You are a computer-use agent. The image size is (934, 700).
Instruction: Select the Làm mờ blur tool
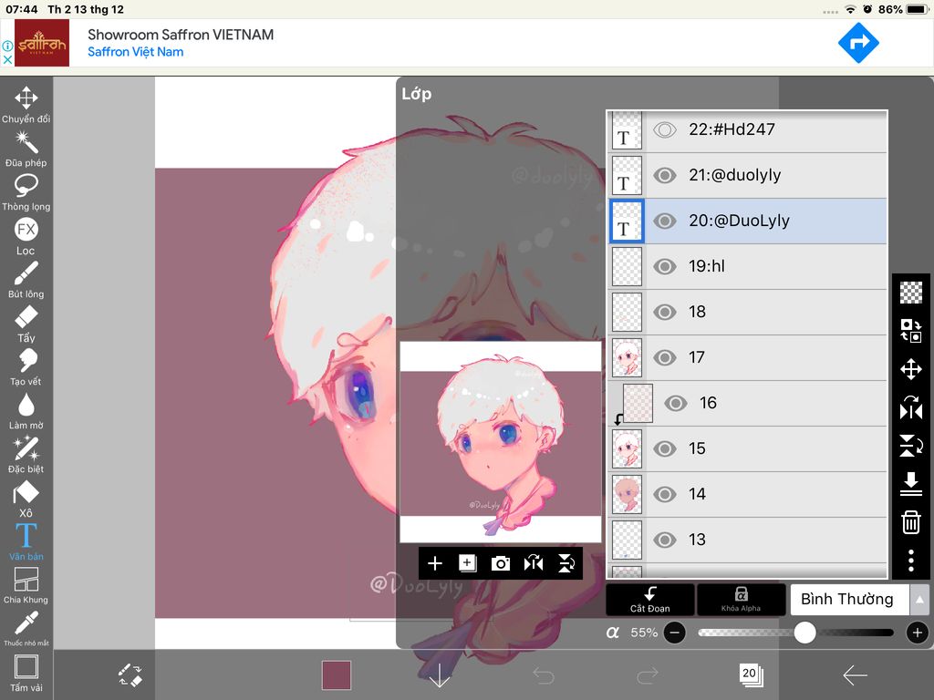point(26,411)
